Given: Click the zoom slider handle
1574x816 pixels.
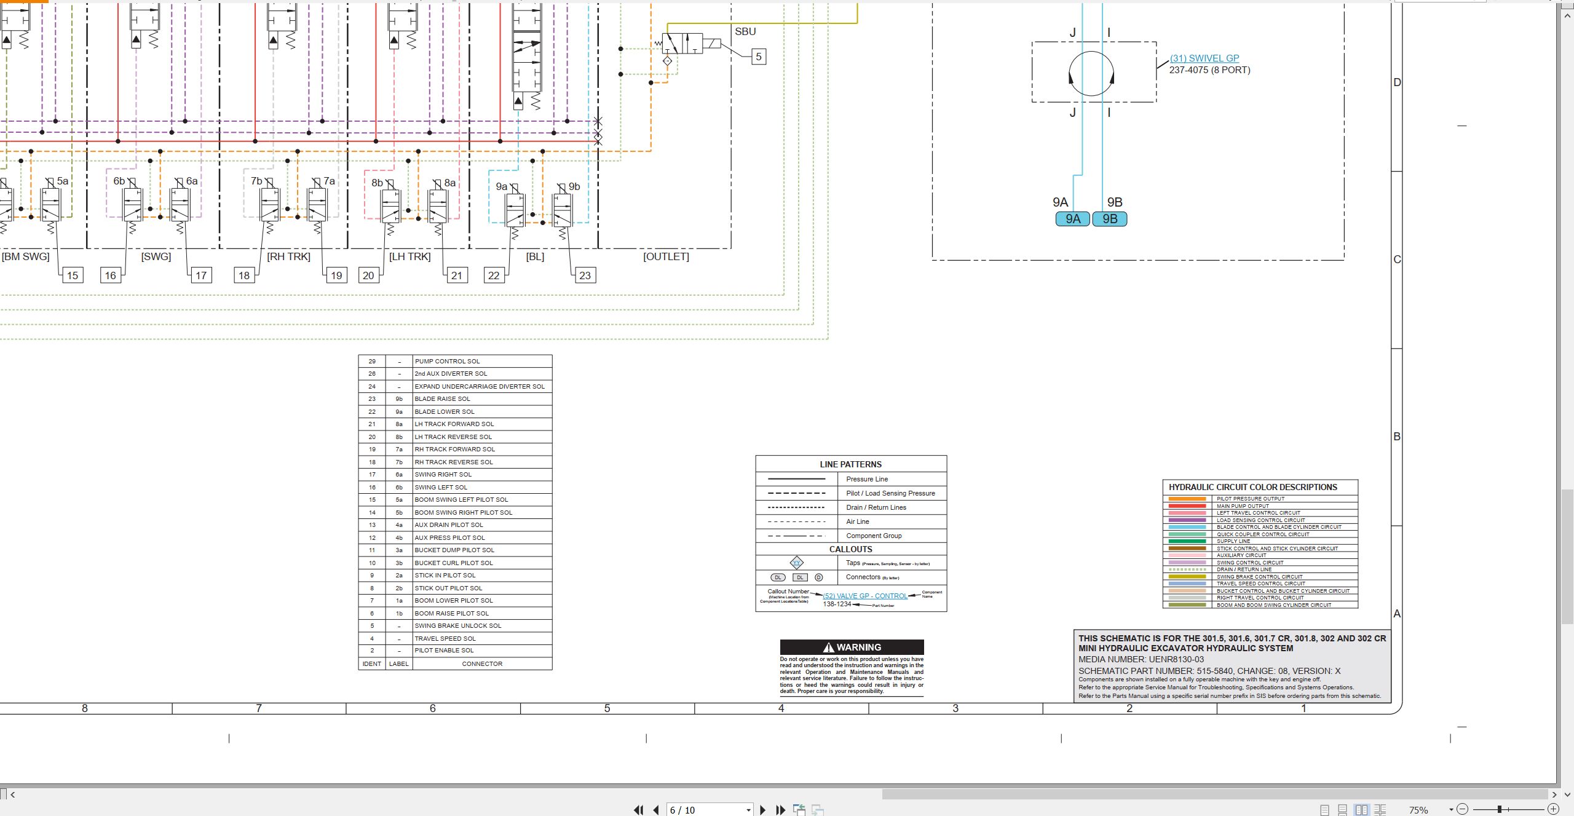Looking at the screenshot, I should tap(1500, 809).
